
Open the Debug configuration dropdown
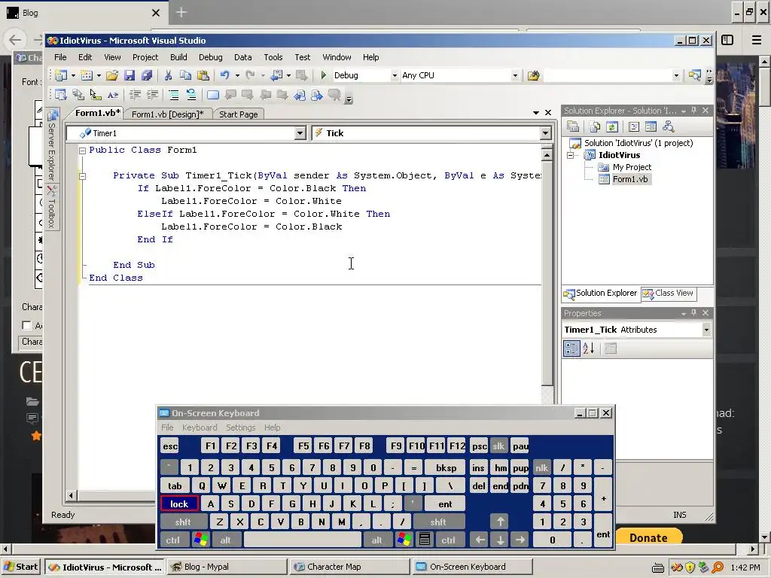point(395,75)
